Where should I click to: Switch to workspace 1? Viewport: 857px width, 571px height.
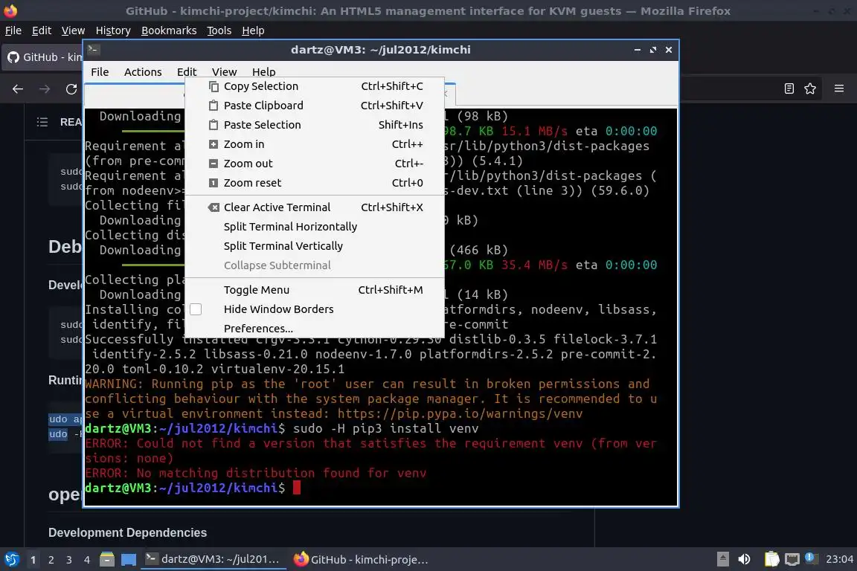pos(33,560)
